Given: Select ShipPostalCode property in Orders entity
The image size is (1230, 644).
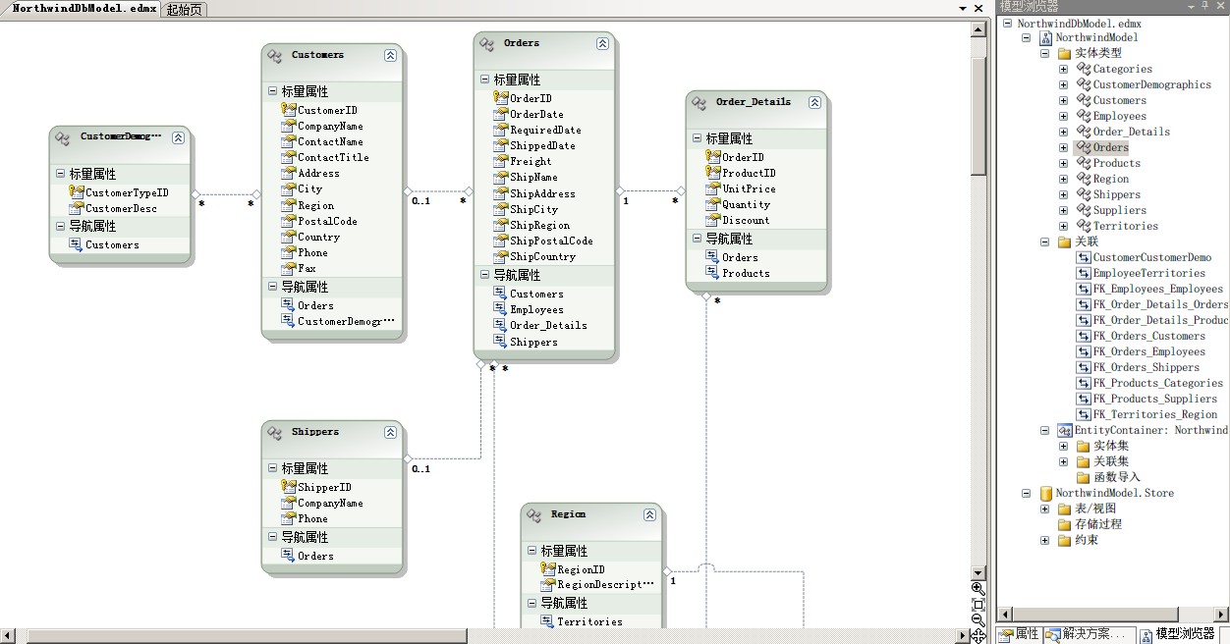Looking at the screenshot, I should click(551, 241).
